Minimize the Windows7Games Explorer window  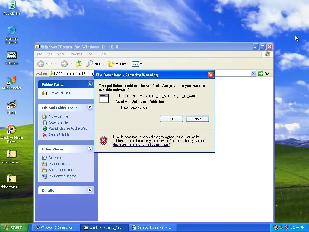tap(255, 47)
